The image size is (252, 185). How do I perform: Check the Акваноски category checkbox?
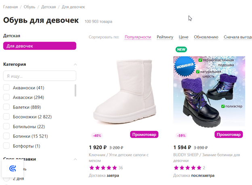tap(6, 88)
